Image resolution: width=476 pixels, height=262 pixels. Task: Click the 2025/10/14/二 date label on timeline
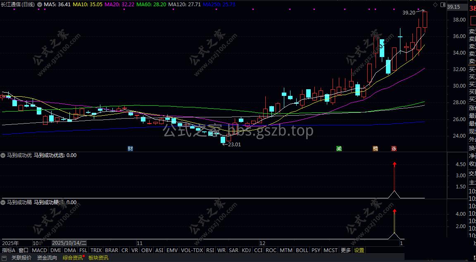(x=69, y=243)
